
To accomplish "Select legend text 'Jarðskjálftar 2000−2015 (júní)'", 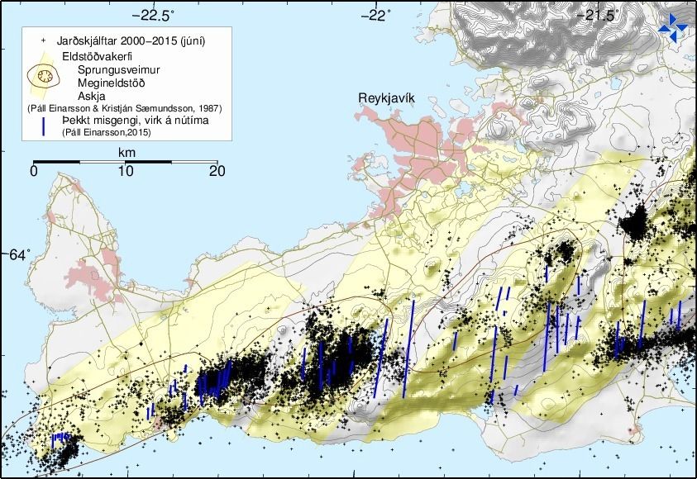I will coord(131,41).
